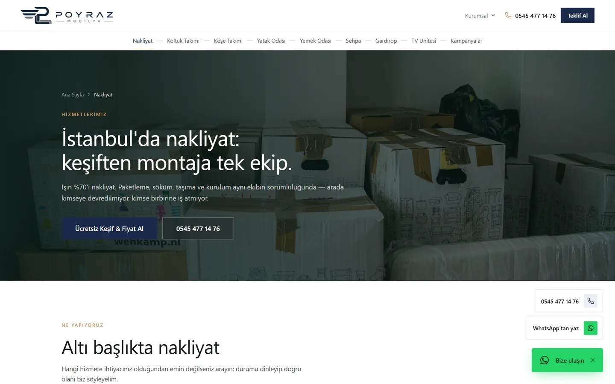Click the floating phone number card text
The height and width of the screenshot is (384, 615).
[559, 302]
